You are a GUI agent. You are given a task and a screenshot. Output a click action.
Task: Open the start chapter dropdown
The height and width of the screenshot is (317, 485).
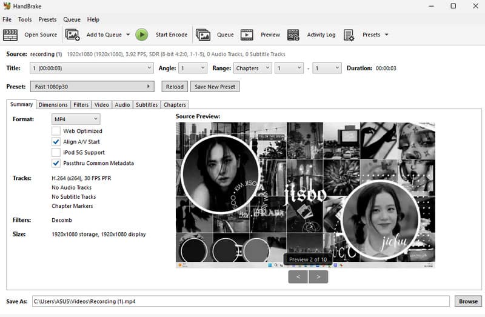289,68
